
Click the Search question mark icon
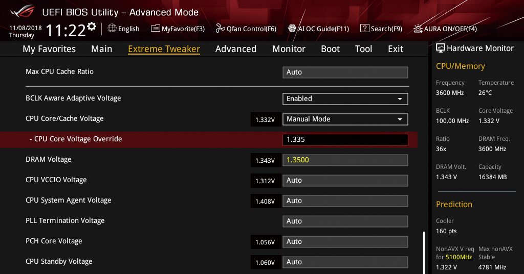pyautogui.click(x=364, y=29)
